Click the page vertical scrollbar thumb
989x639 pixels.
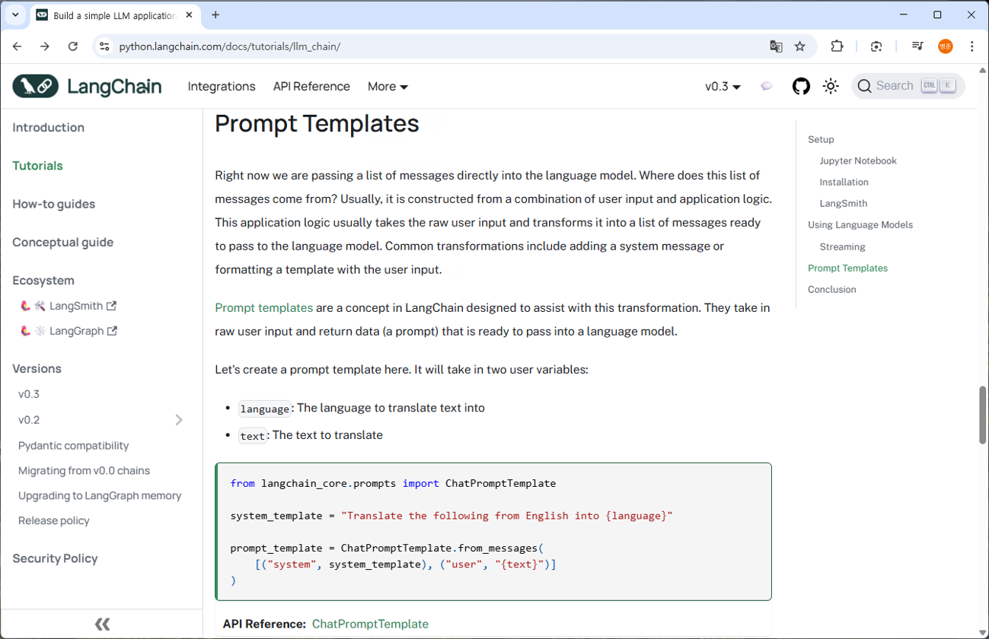(x=982, y=415)
